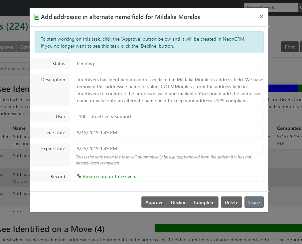302x244 pixels.
Task: Open the 'here' link in the background text
Action: (22, 114)
